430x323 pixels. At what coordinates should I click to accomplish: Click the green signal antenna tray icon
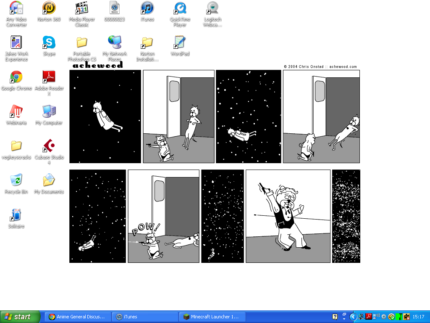pos(400,317)
